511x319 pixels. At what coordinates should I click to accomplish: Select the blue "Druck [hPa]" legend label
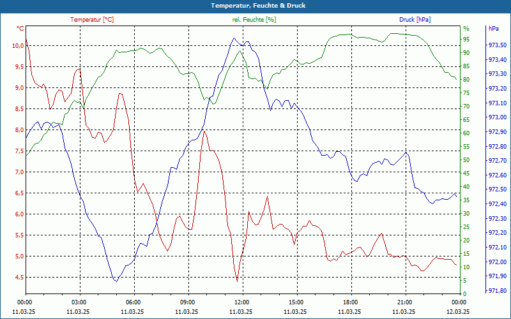pos(415,20)
